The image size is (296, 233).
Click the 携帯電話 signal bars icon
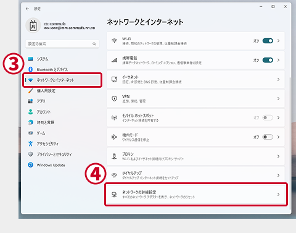(114, 60)
